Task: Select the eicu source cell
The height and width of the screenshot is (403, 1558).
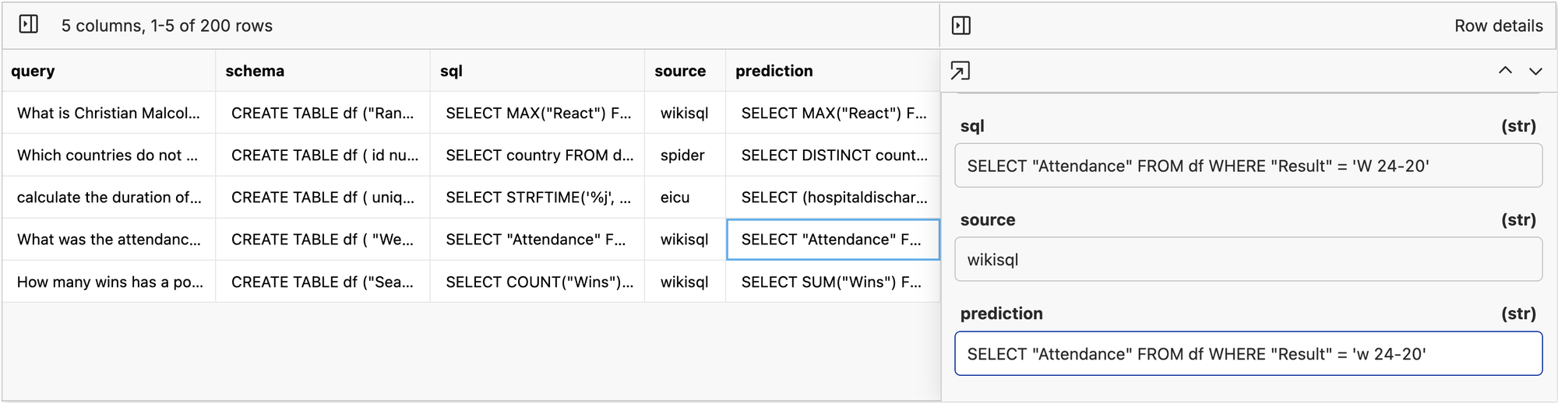Action: (675, 197)
